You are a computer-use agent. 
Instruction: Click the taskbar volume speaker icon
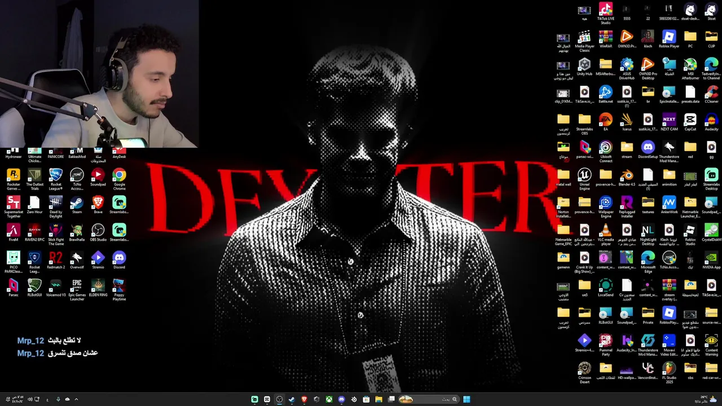(x=30, y=399)
